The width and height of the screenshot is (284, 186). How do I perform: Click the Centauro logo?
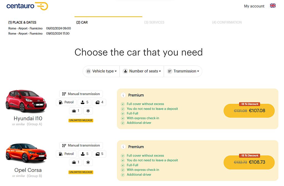(27, 6)
